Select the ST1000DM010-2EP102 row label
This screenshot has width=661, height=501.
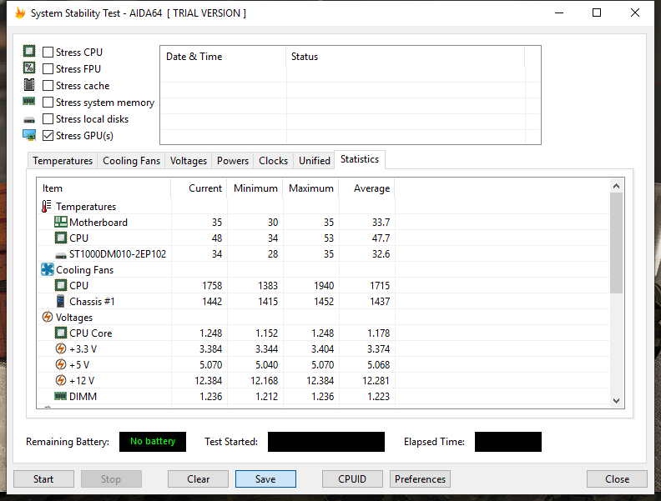(118, 254)
